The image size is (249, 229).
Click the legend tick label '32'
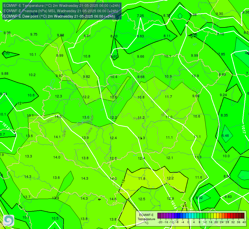[233, 222]
